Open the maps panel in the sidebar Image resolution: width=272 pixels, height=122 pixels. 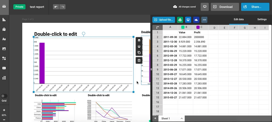click(x=4, y=29)
